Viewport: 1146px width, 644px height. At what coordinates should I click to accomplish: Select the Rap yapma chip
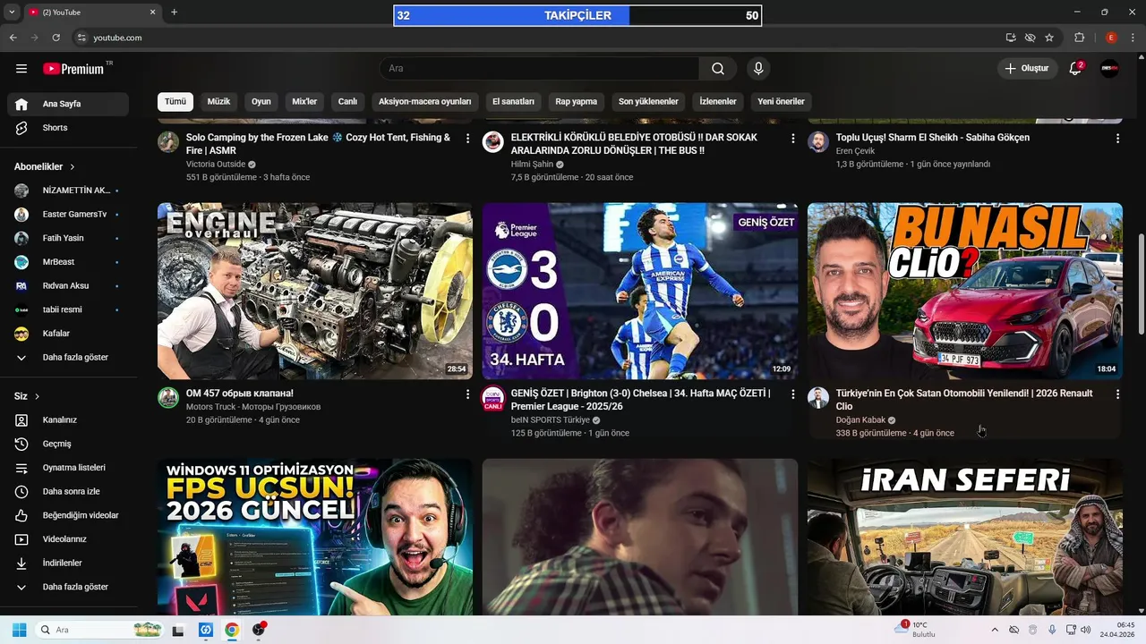(576, 101)
